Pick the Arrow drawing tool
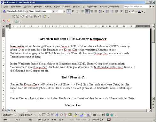Image resolution: width=156 pixels, height=122 pixels. point(39,115)
